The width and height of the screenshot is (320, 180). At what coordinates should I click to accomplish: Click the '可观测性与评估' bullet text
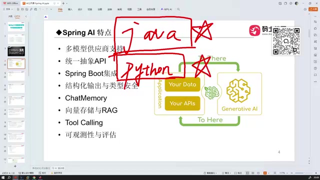[x=90, y=135]
